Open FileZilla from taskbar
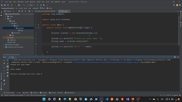 122,99
